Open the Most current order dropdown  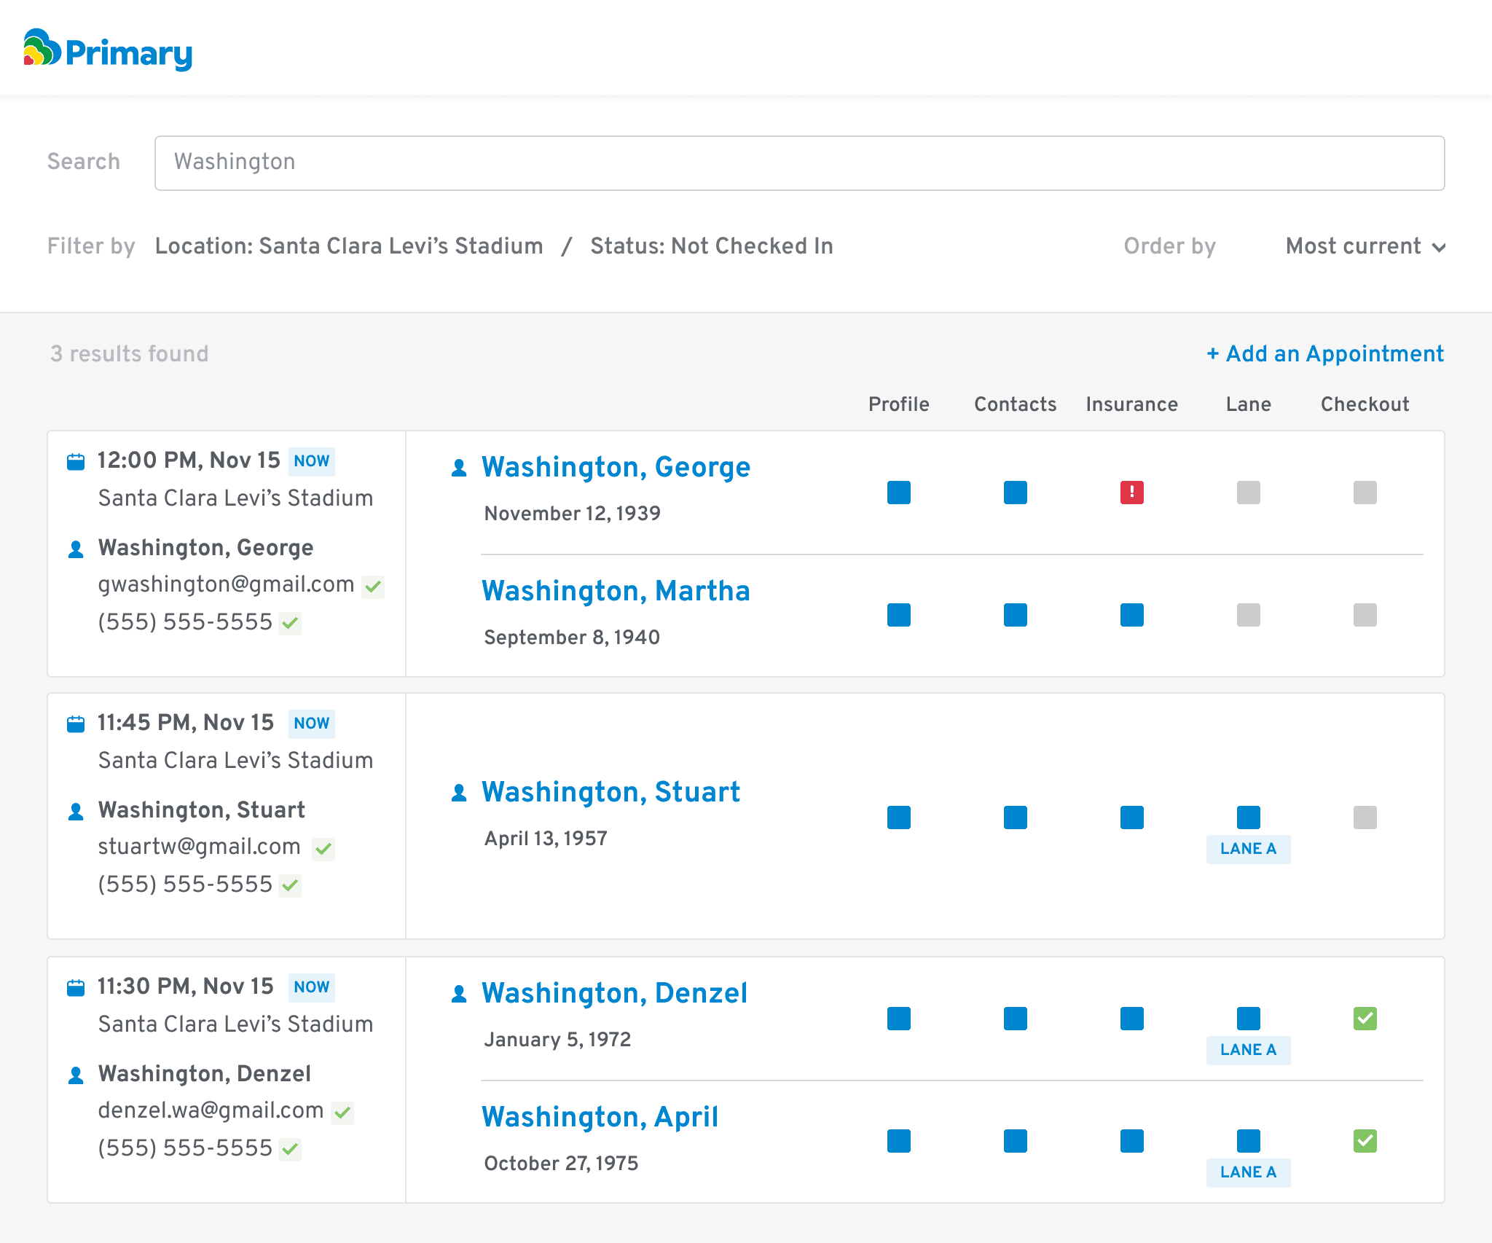pos(1365,246)
